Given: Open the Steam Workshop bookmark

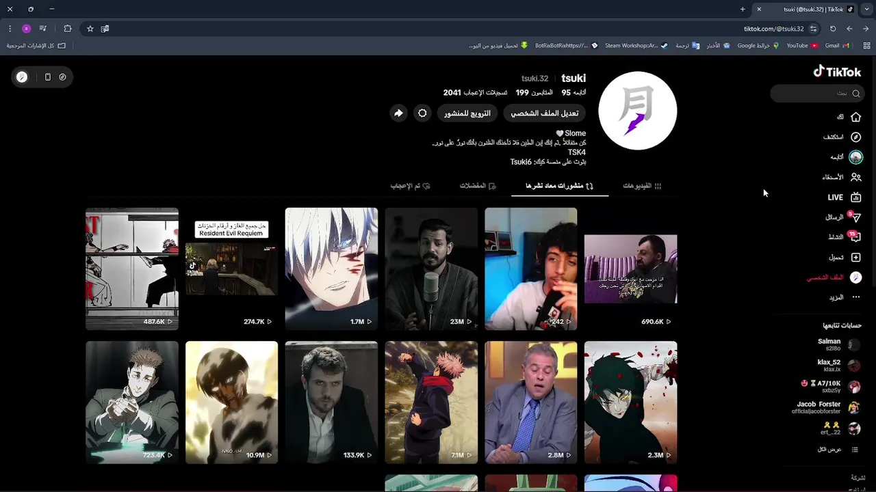Looking at the screenshot, I should (x=636, y=46).
